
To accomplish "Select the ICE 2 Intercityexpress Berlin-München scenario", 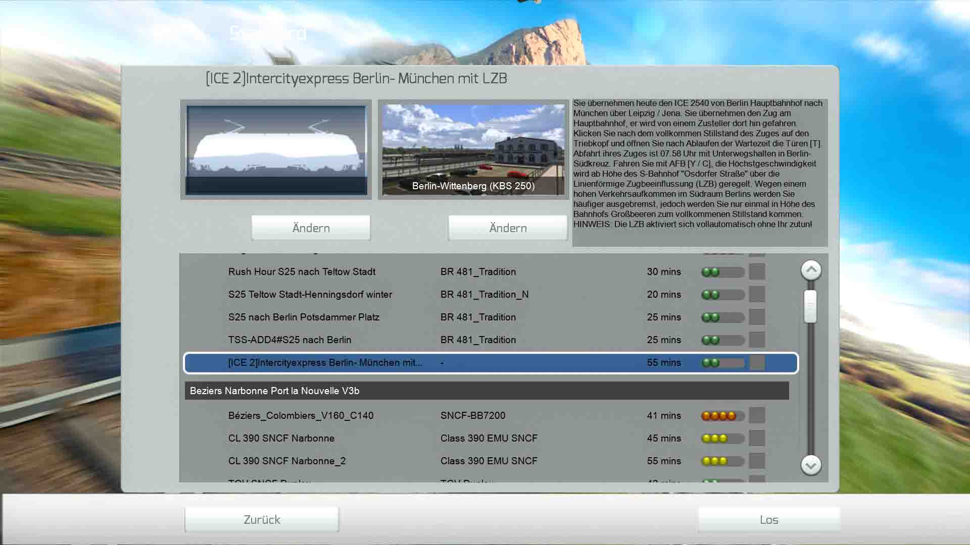I will 325,363.
